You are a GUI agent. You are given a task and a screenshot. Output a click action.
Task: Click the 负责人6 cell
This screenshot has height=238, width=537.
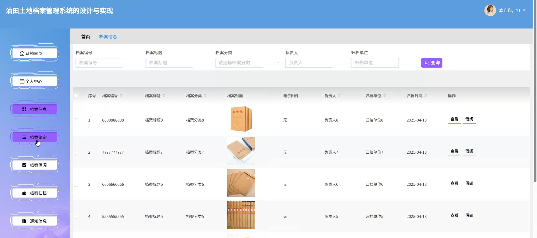(331, 185)
